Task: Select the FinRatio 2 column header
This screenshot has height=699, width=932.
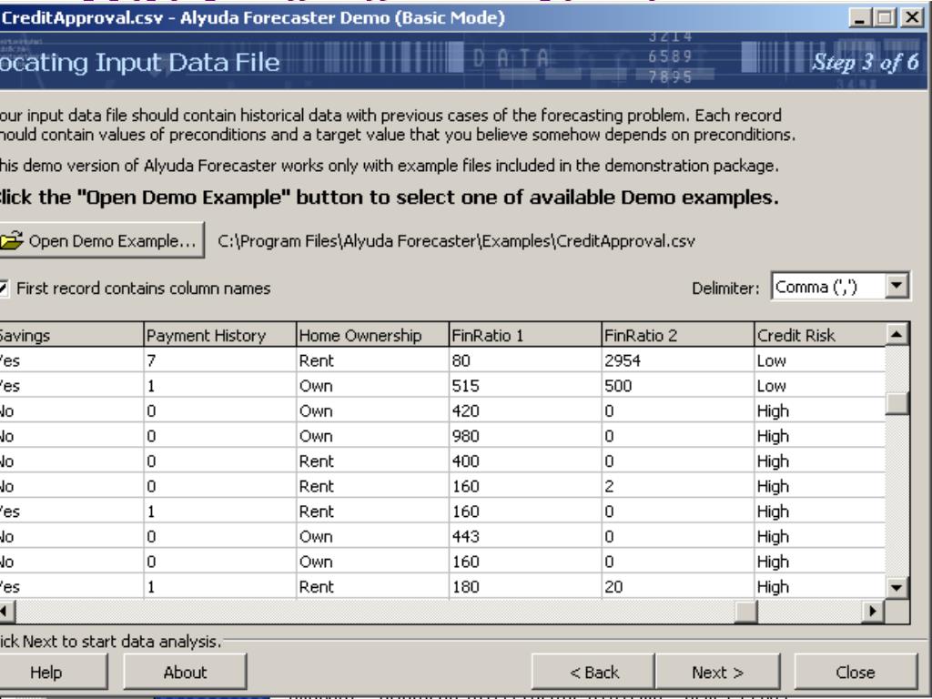Action: [677, 335]
